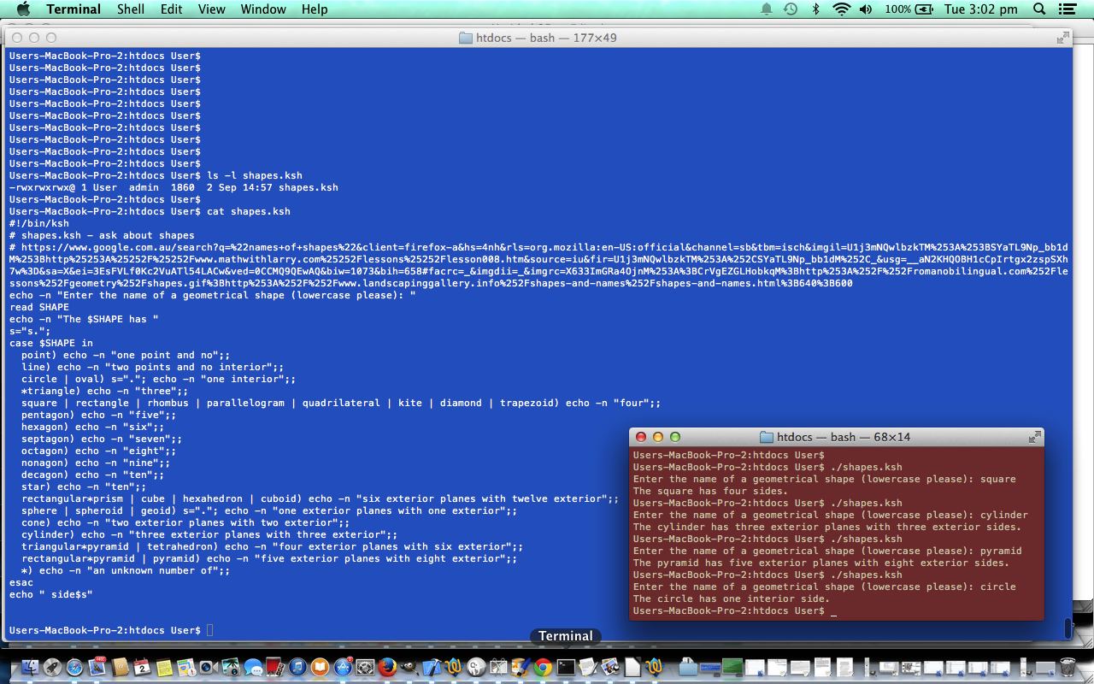
Task: Open the volume menu bar icon
Action: [x=864, y=9]
